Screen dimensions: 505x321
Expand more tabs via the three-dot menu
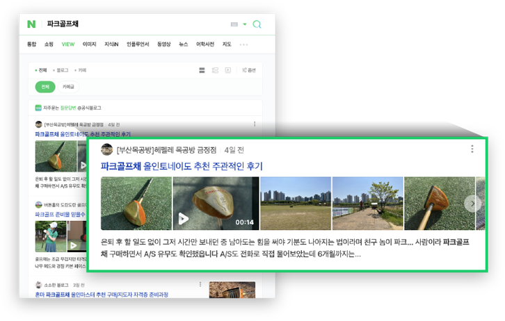[x=243, y=44]
